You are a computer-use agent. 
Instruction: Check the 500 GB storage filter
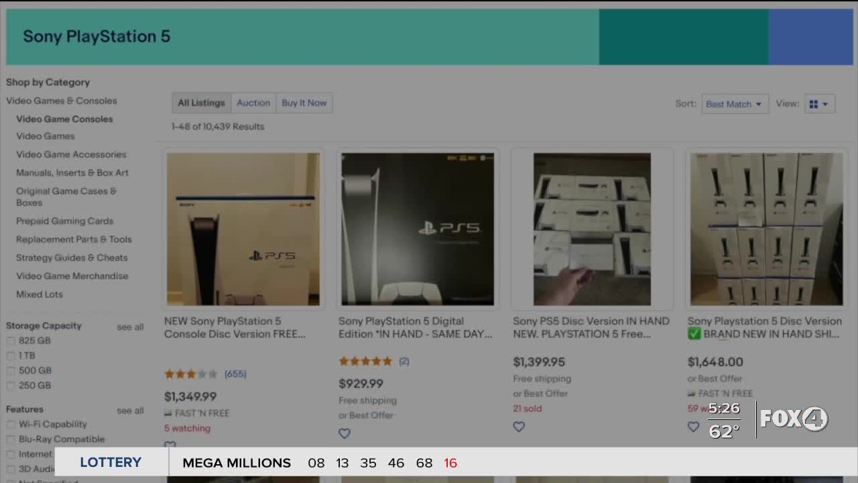click(11, 370)
